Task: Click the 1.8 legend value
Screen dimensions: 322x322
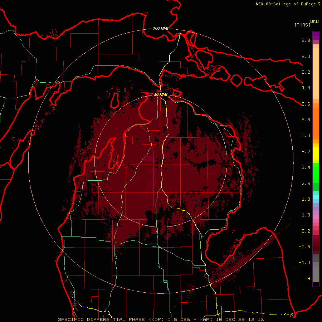Action: pyautogui.click(x=306, y=199)
